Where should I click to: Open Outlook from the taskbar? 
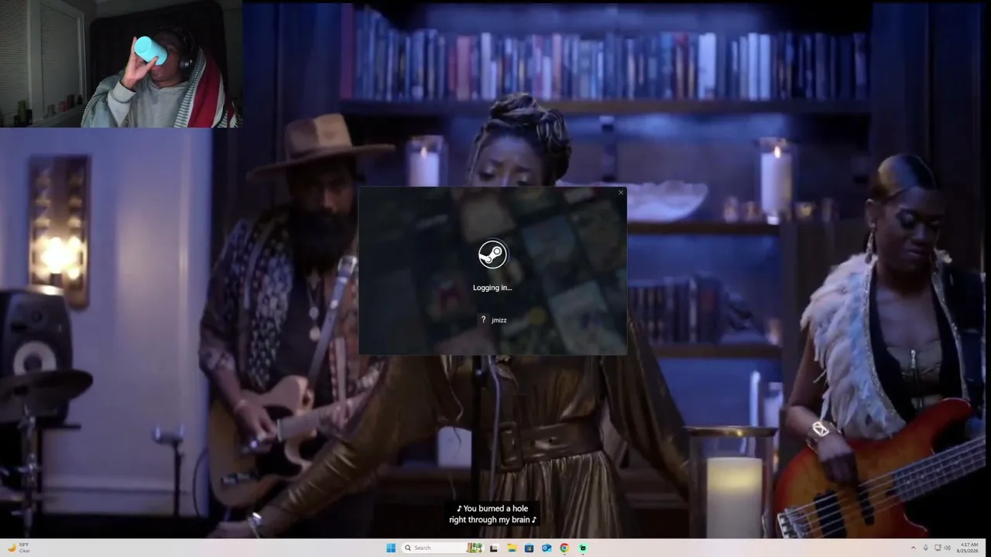tap(547, 548)
